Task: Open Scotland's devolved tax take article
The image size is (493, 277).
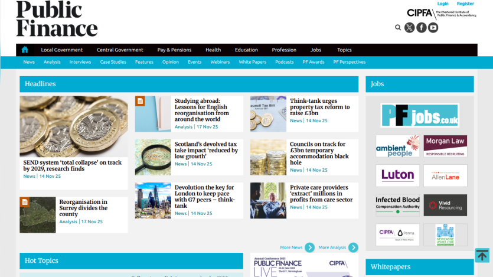Action: click(x=206, y=150)
